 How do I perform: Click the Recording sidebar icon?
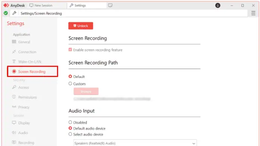click(x=14, y=142)
